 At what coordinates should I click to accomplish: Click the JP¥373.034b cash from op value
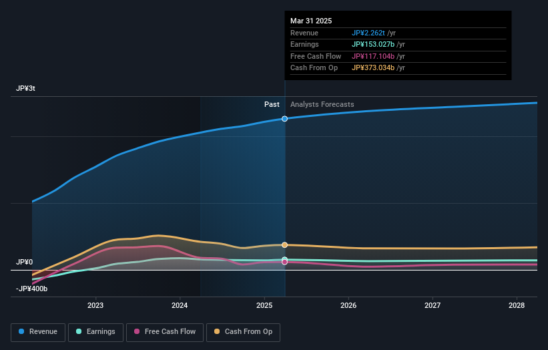[373, 68]
